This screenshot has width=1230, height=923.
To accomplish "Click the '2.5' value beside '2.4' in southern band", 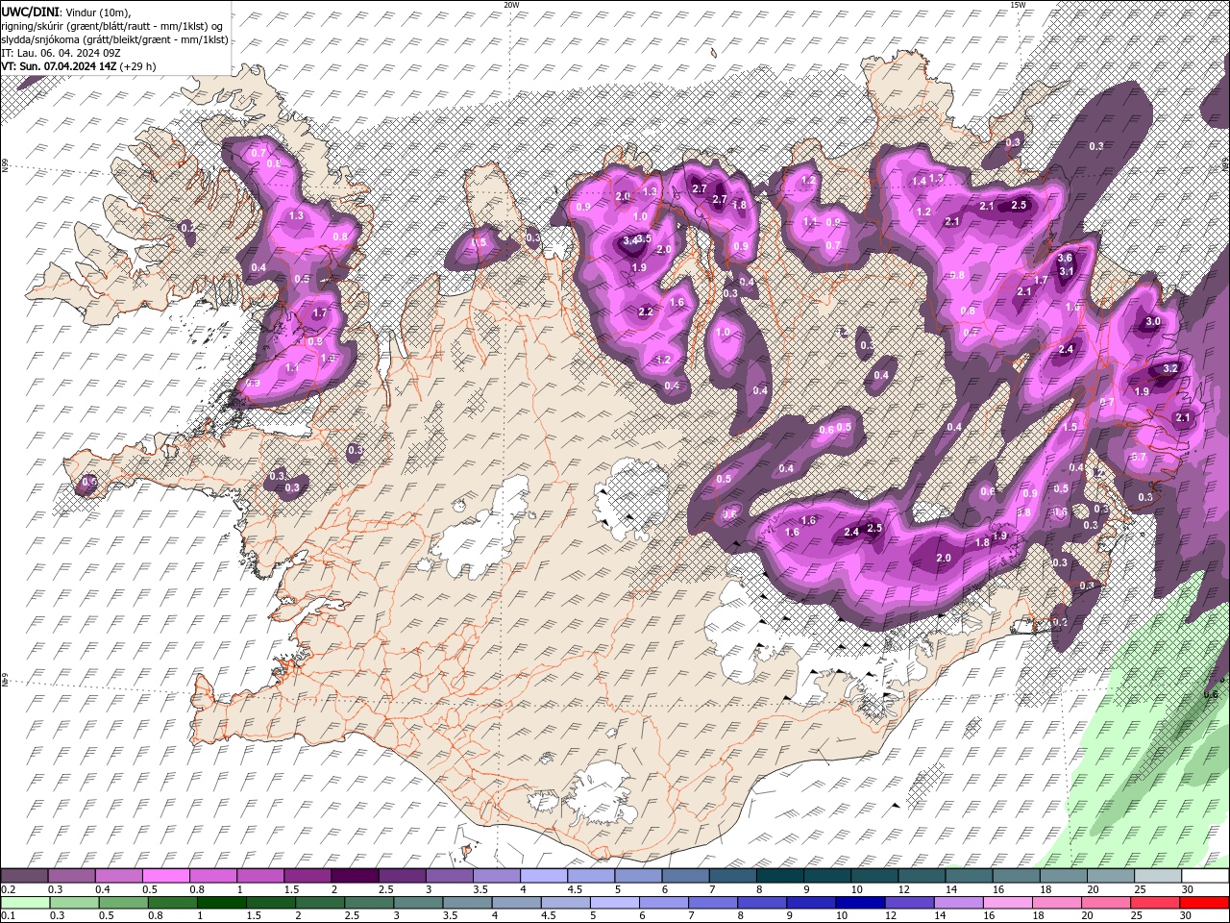I will pos(874,528).
